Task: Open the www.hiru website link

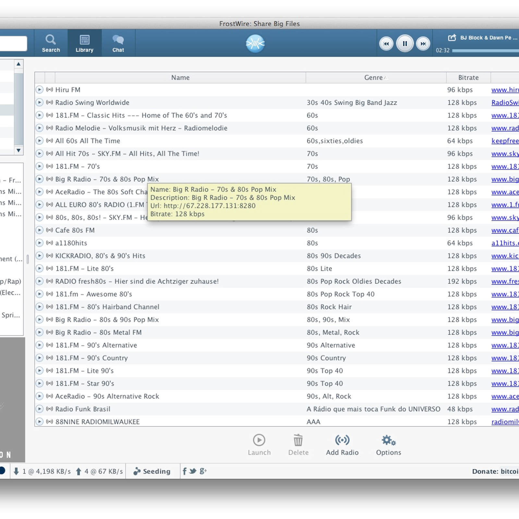Action: point(505,90)
